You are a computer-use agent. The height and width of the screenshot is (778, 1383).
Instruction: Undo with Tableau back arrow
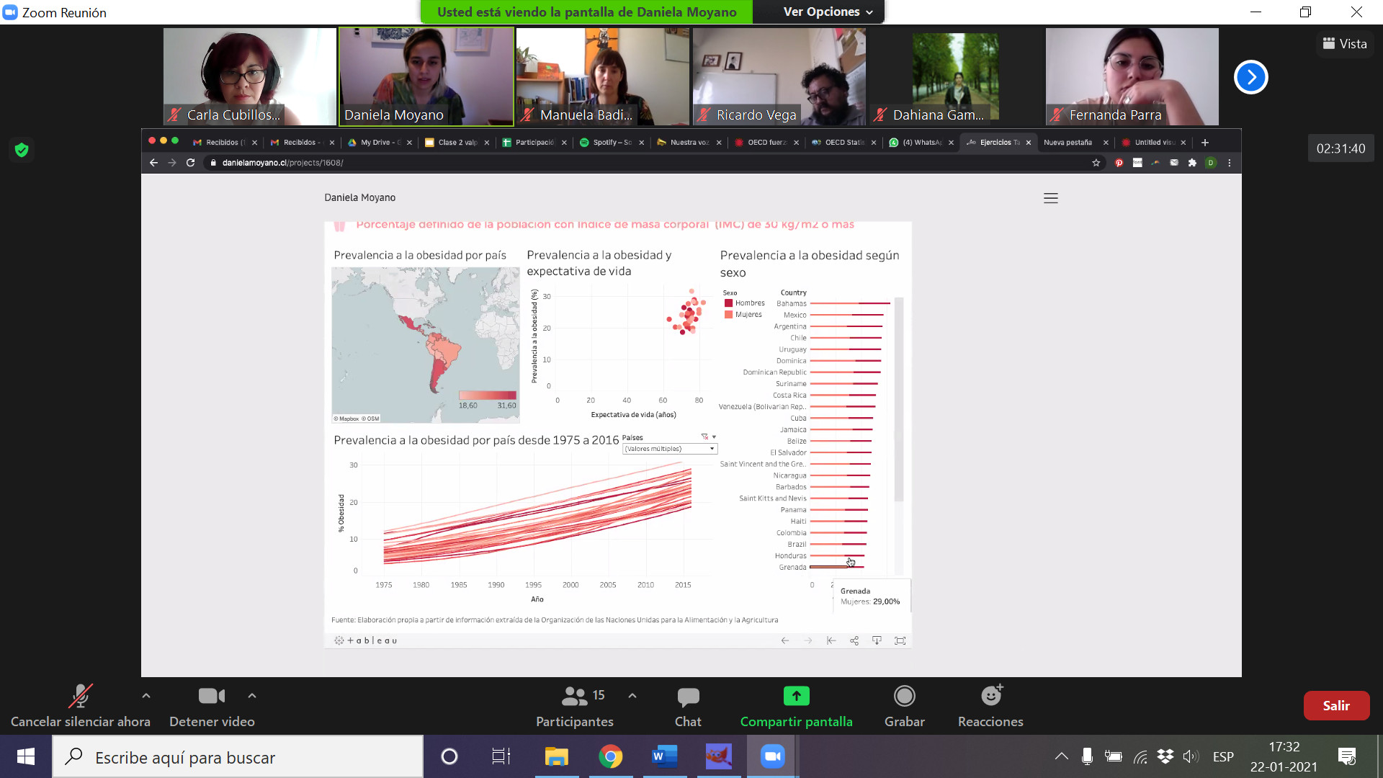tap(785, 640)
